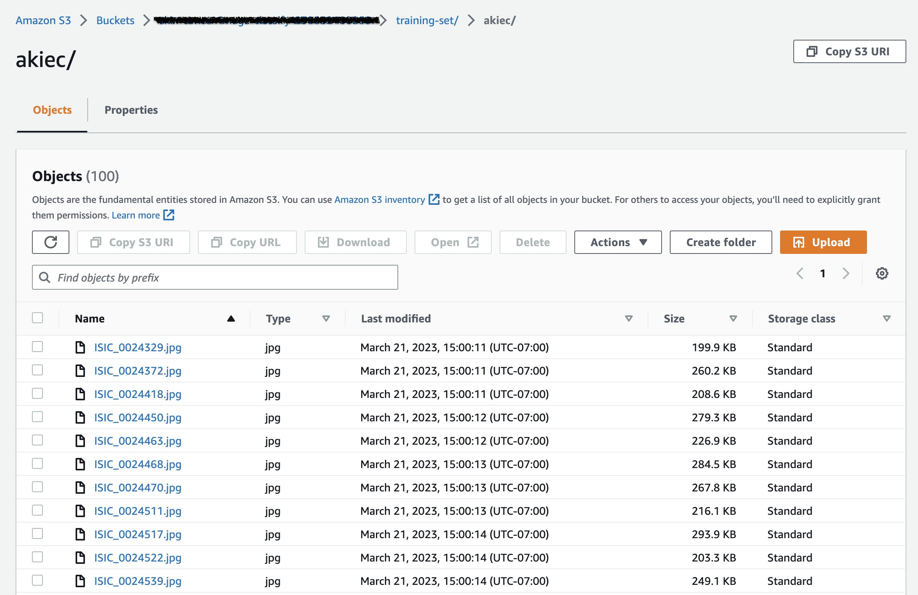Go to Buckets breadcrumb
Screen dimensions: 918x595
115,20
